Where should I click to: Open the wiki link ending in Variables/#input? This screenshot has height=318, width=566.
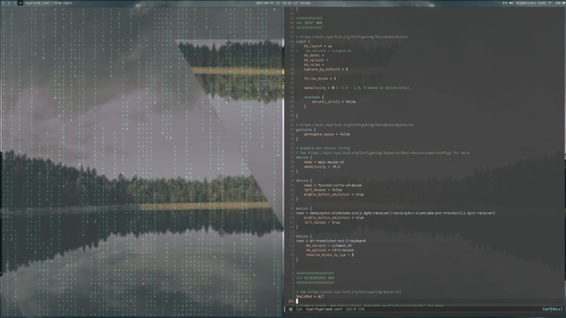tap(354, 37)
